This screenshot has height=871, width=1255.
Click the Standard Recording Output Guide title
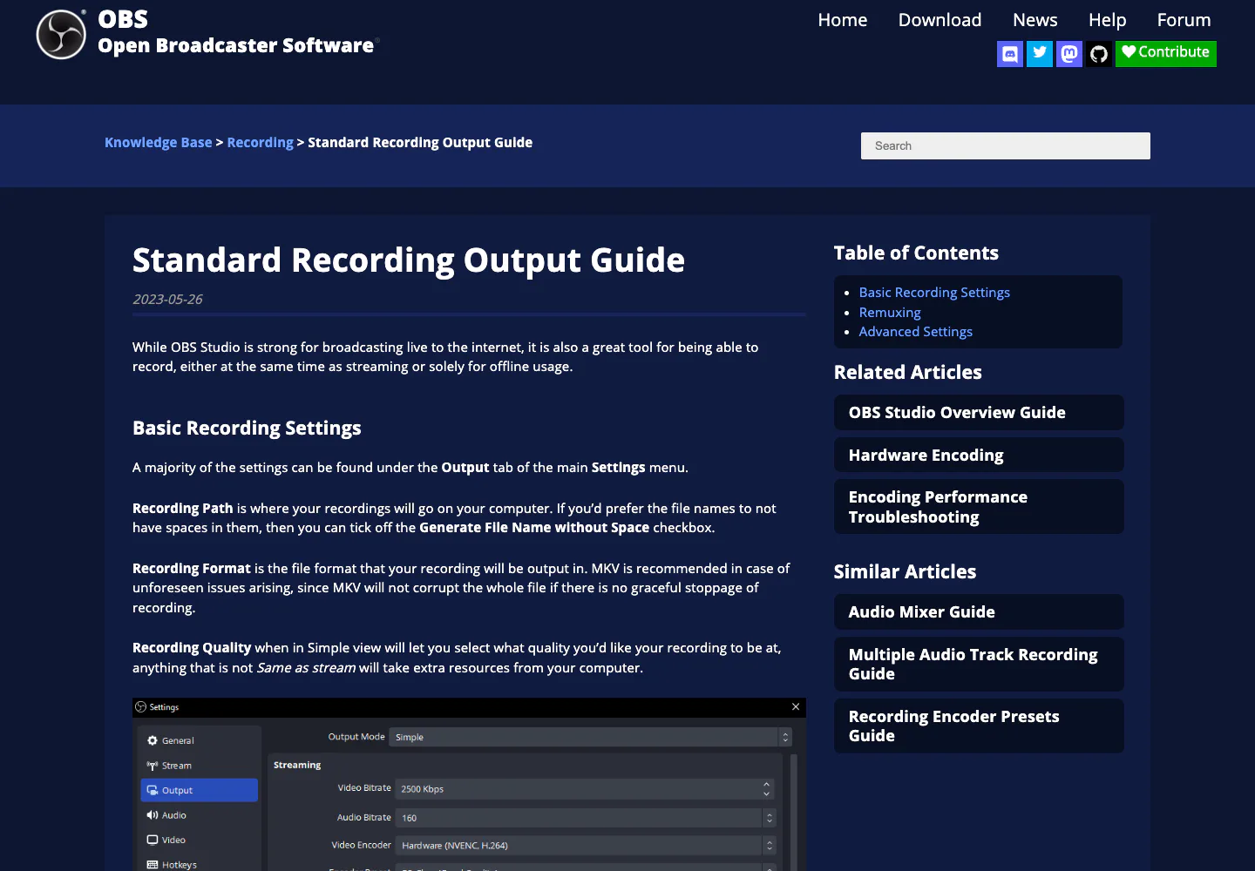coord(409,260)
